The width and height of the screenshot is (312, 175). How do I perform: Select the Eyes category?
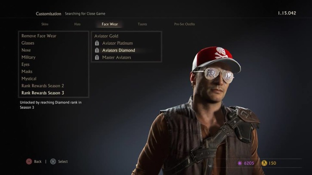tap(25, 64)
